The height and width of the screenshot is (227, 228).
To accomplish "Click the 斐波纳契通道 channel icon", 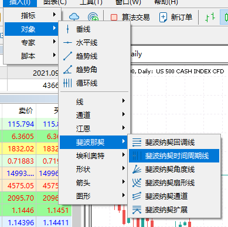I will [x=137, y=196].
